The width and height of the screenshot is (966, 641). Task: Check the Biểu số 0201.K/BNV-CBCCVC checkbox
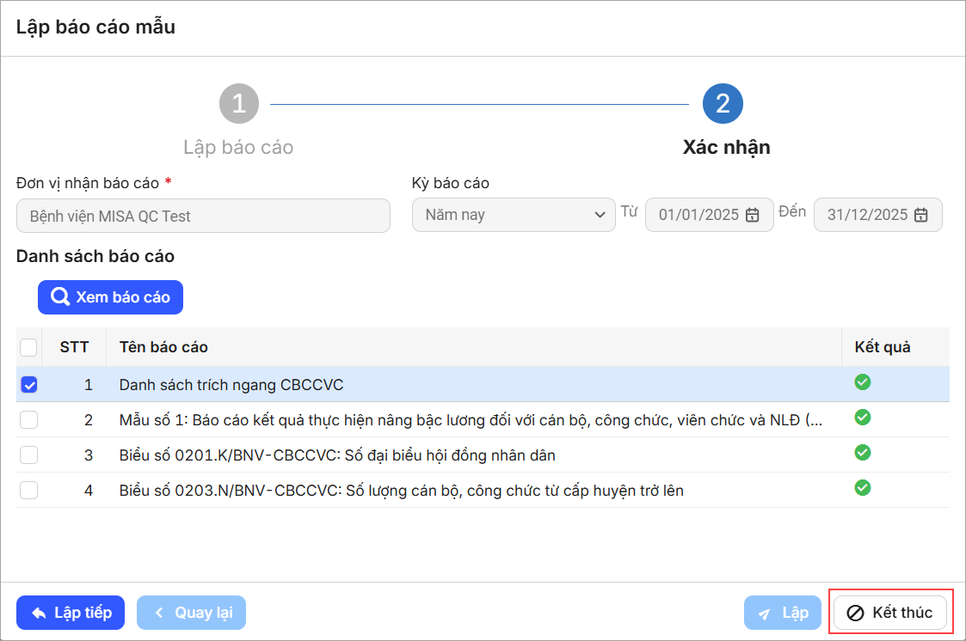pyautogui.click(x=29, y=455)
